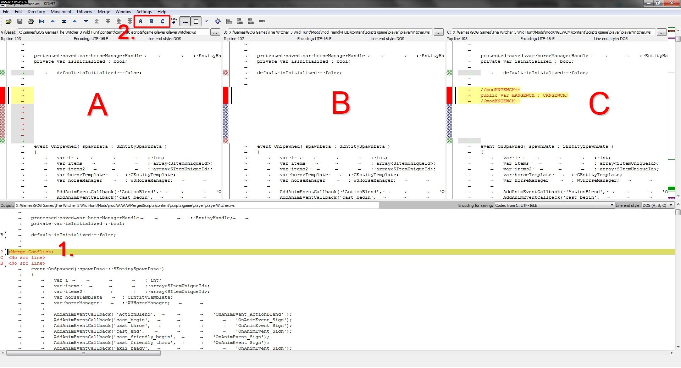This screenshot has width=681, height=368.
Task: Click the Output file path field
Action: (197, 205)
